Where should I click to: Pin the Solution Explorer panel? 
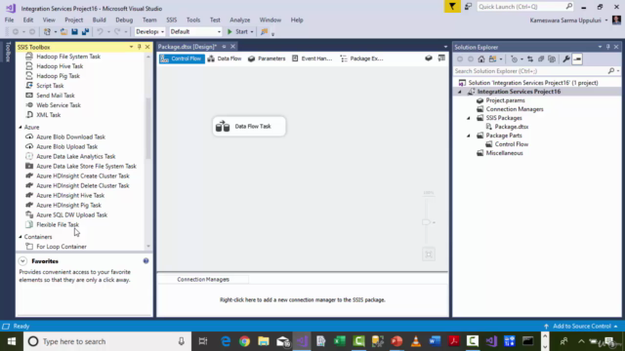(607, 47)
